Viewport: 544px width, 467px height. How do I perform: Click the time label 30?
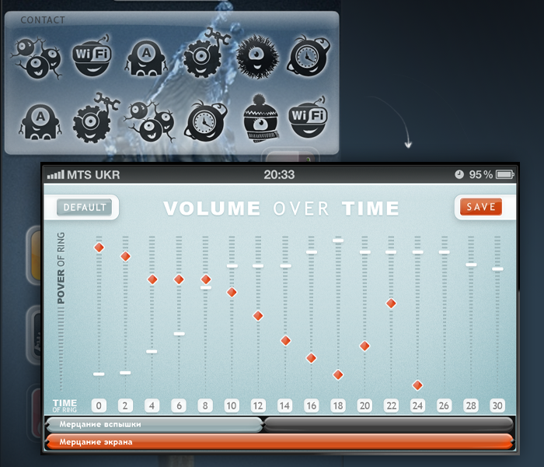[497, 406]
